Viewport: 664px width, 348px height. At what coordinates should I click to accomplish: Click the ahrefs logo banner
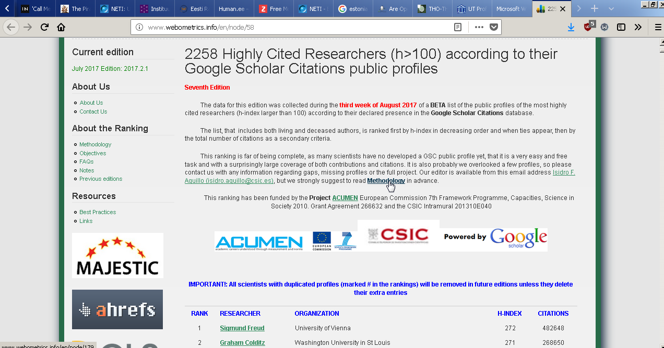(117, 309)
